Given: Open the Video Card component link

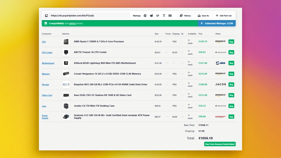Looking at the screenshot, I should pyautogui.click(x=47, y=95).
